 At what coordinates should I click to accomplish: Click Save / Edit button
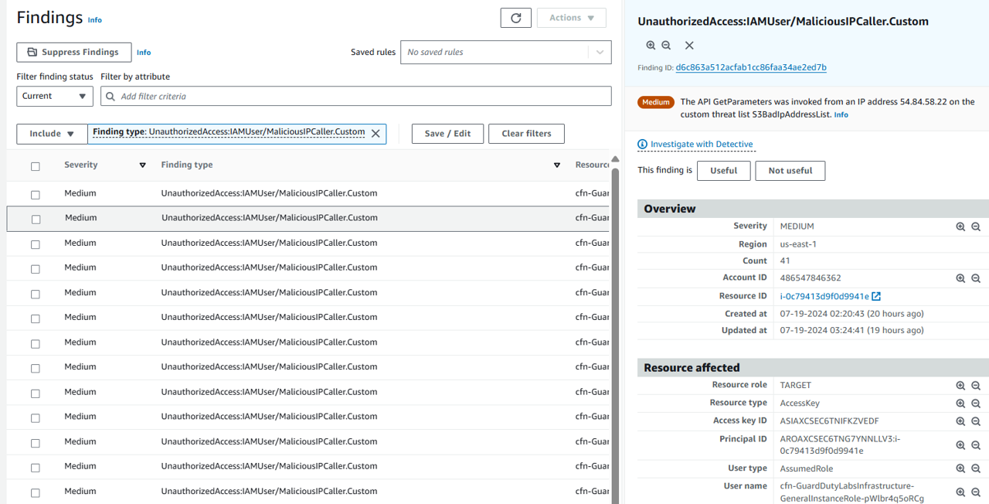(x=447, y=134)
